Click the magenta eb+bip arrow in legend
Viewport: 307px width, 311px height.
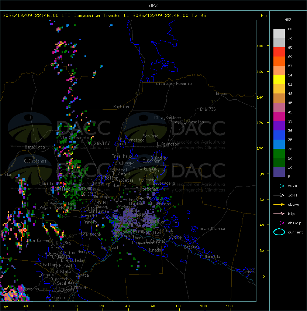(279, 223)
